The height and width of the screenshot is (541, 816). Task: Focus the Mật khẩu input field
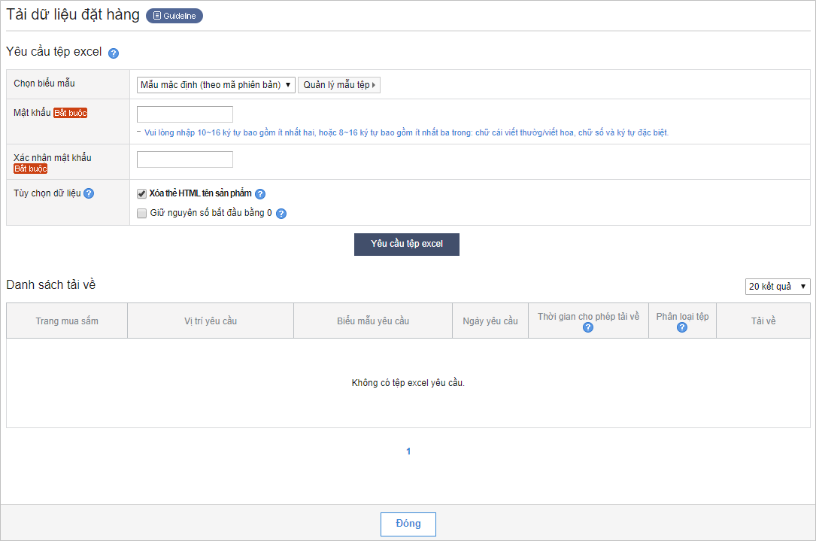[185, 114]
